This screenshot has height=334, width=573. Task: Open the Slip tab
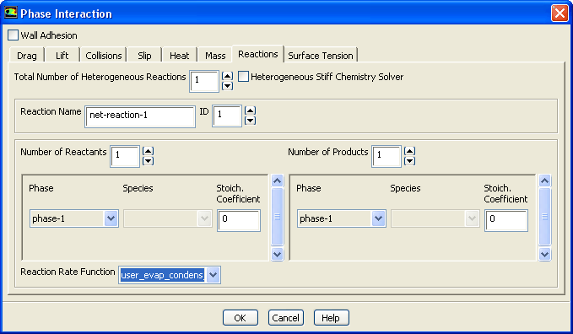point(144,56)
